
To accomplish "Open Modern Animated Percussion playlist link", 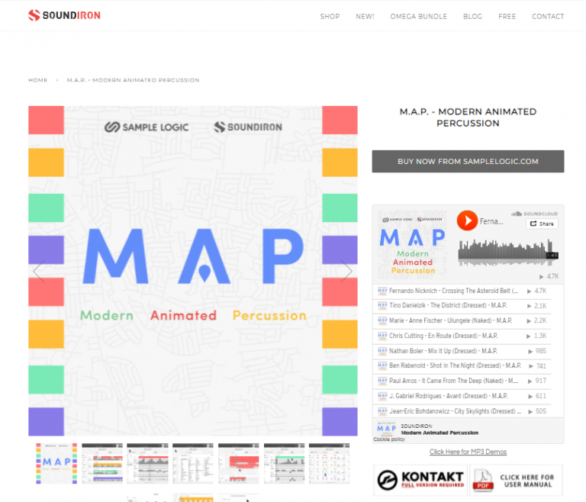I will point(439,433).
